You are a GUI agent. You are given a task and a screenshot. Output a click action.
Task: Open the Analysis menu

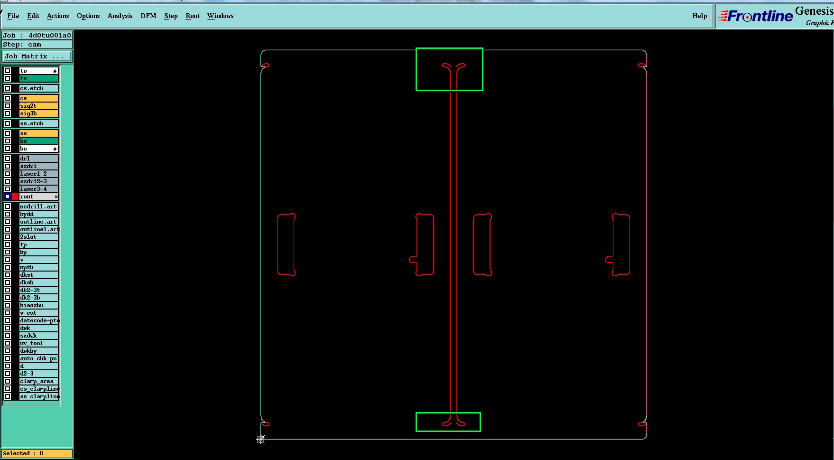point(120,16)
